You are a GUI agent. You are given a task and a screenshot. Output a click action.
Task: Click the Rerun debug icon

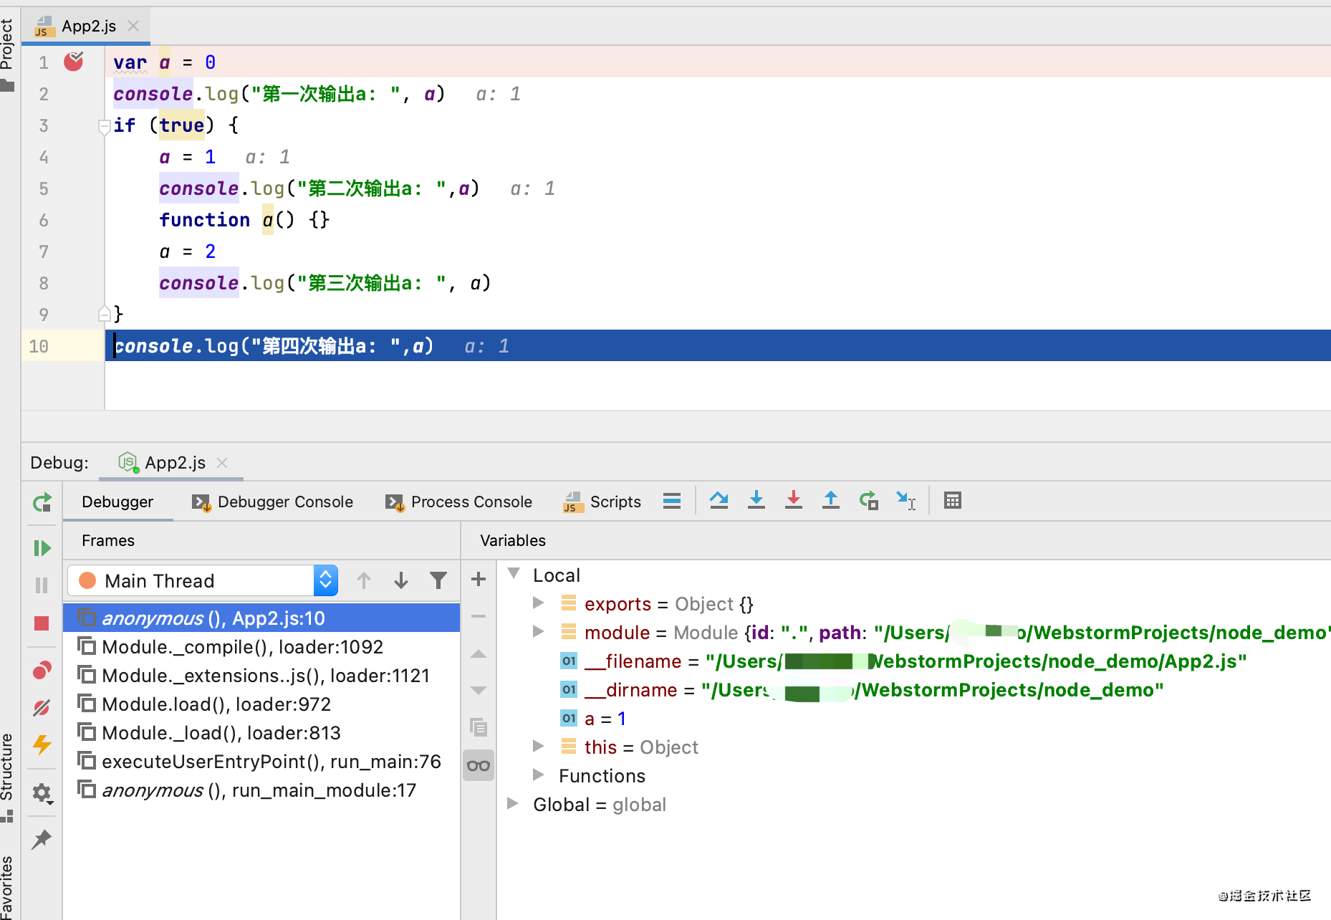point(42,502)
